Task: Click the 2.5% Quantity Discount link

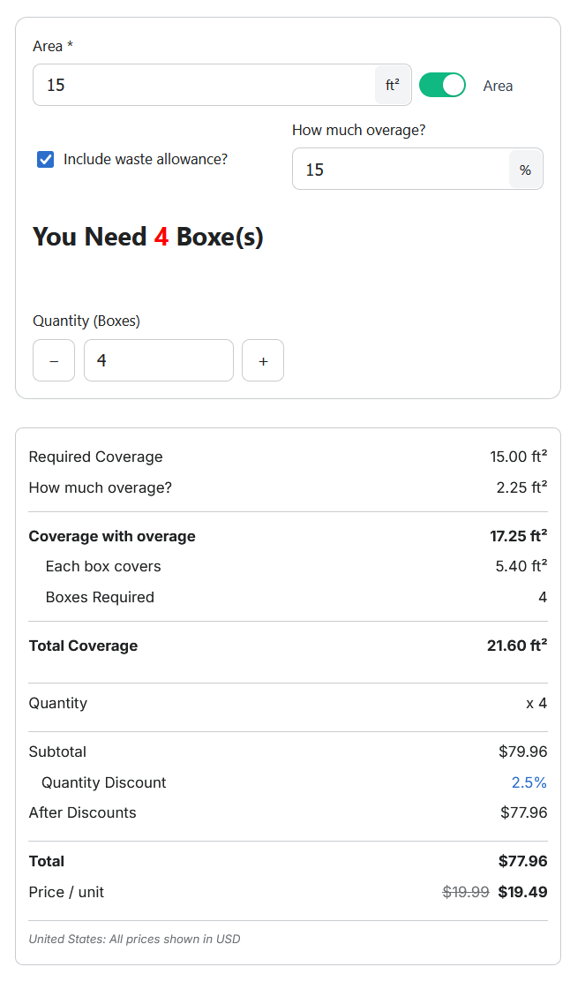Action: (529, 782)
